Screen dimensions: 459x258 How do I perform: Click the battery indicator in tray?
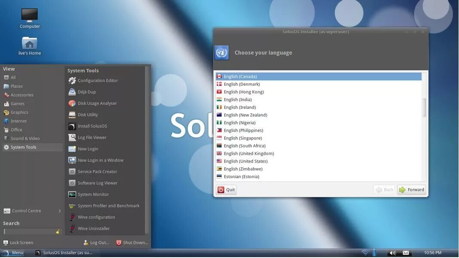point(374,253)
